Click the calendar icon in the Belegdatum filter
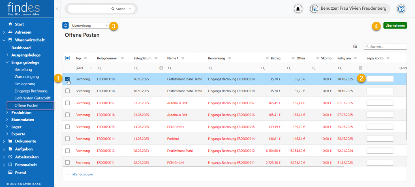415x187 pixels. click(x=161, y=68)
